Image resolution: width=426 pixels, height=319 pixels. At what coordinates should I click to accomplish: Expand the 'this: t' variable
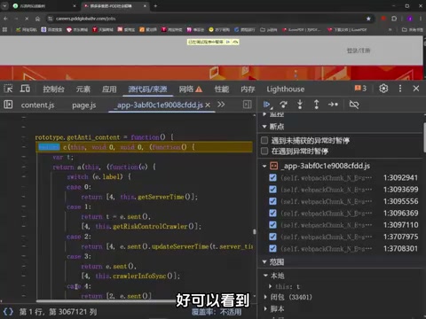point(270,286)
